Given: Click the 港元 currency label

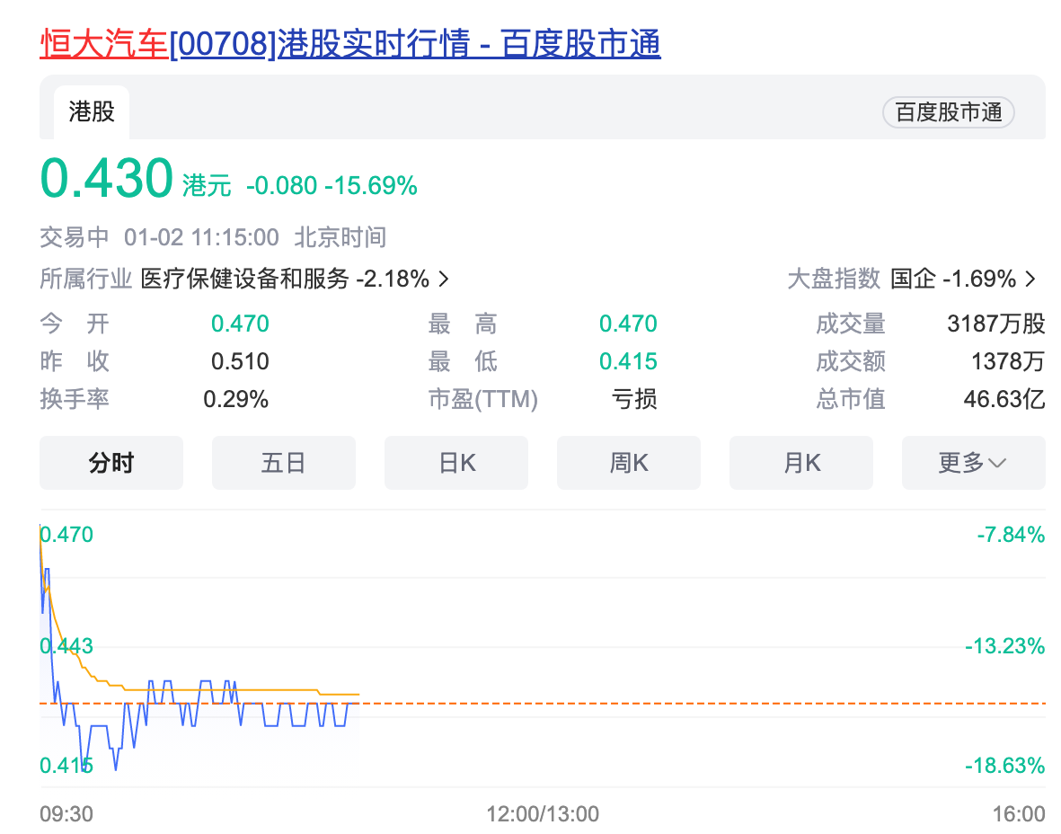Looking at the screenshot, I should click(x=207, y=185).
